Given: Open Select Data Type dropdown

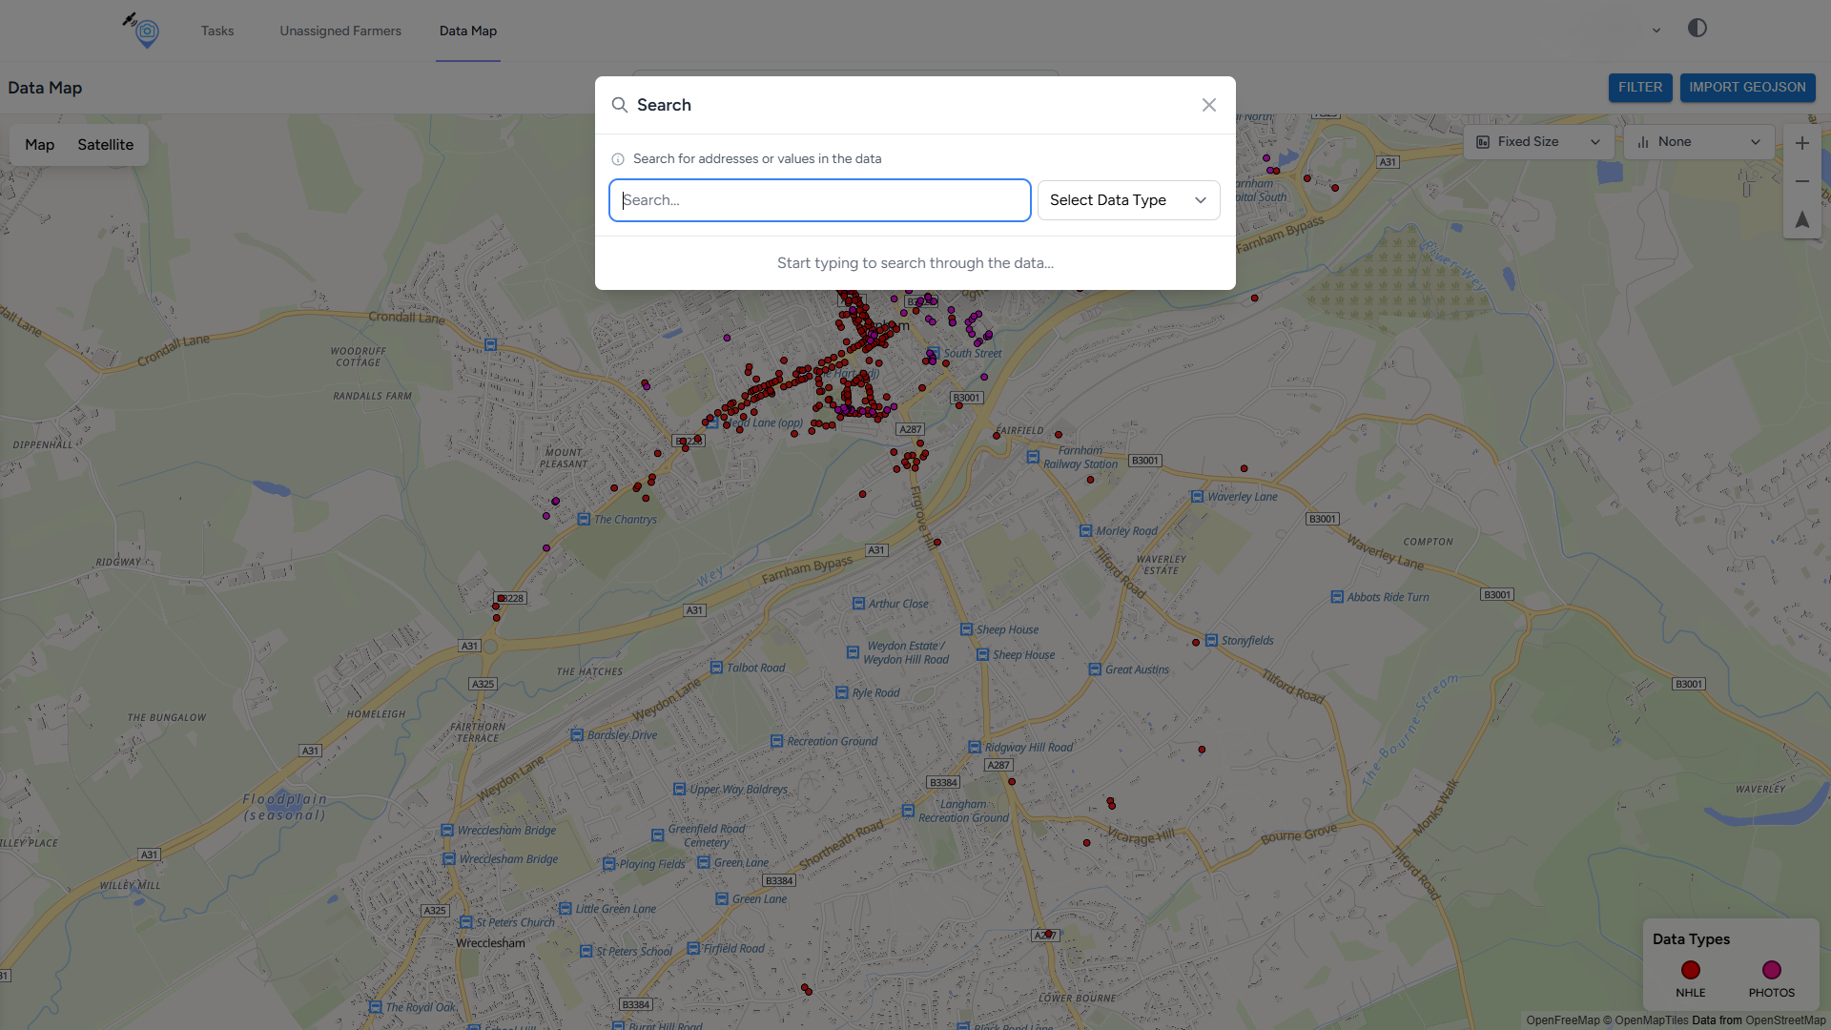Looking at the screenshot, I should point(1128,200).
